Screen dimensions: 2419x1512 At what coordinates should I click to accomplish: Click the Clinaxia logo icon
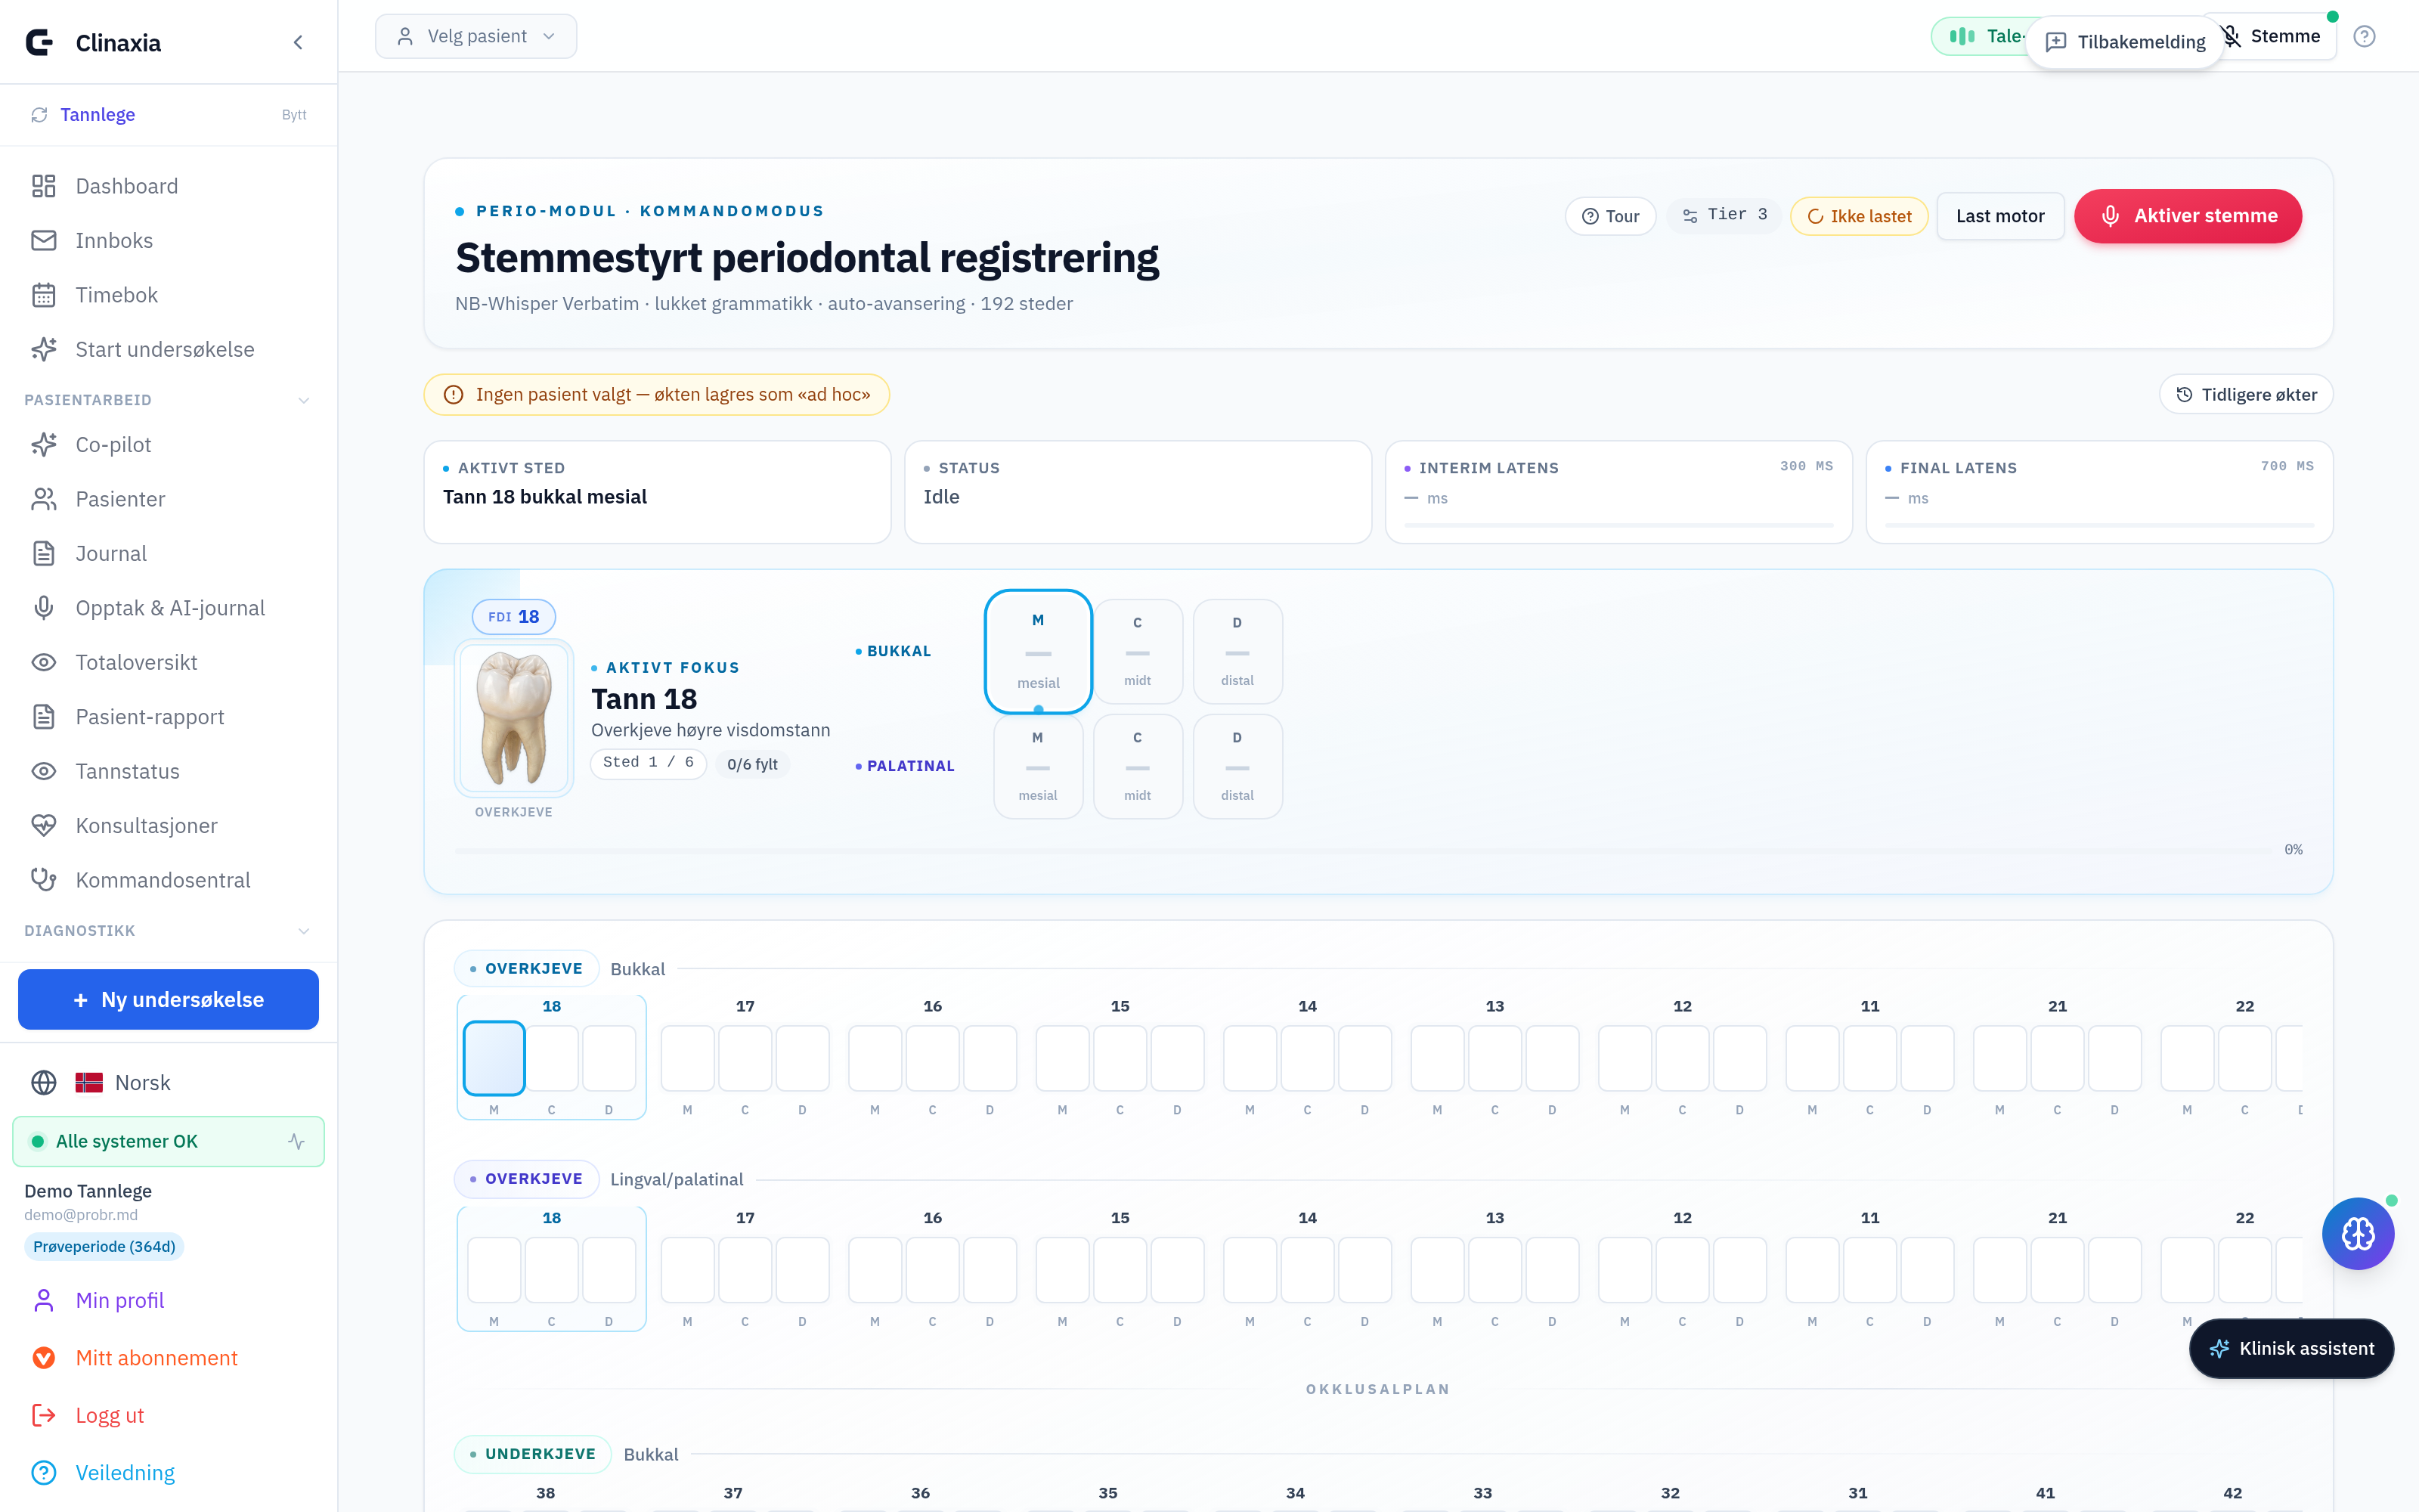click(39, 42)
